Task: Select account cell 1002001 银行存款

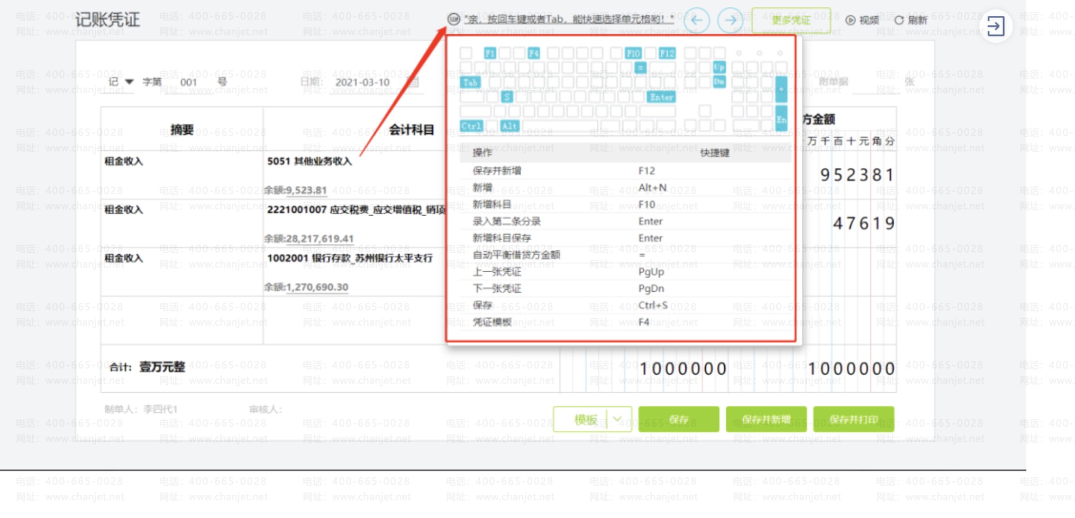Action: pyautogui.click(x=350, y=258)
